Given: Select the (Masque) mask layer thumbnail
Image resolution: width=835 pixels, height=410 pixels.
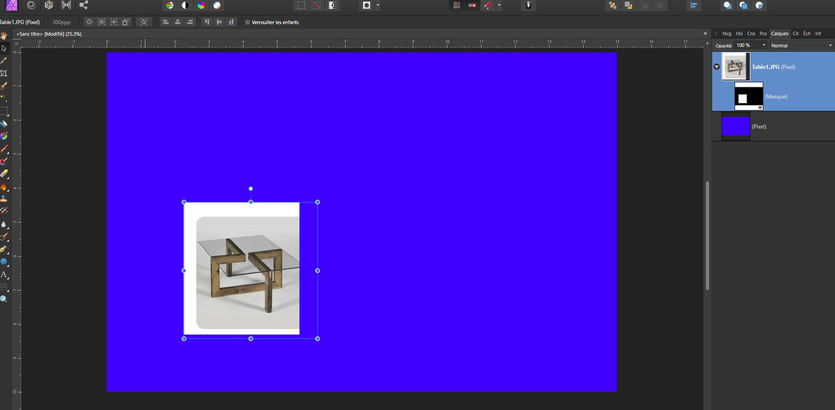Looking at the screenshot, I should (x=749, y=96).
